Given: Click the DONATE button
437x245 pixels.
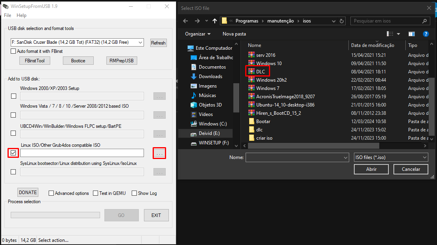Looking at the screenshot, I should pyautogui.click(x=28, y=193).
